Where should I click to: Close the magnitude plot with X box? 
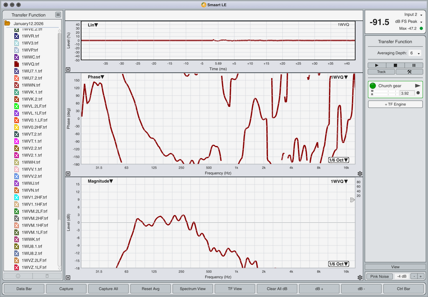68,277
